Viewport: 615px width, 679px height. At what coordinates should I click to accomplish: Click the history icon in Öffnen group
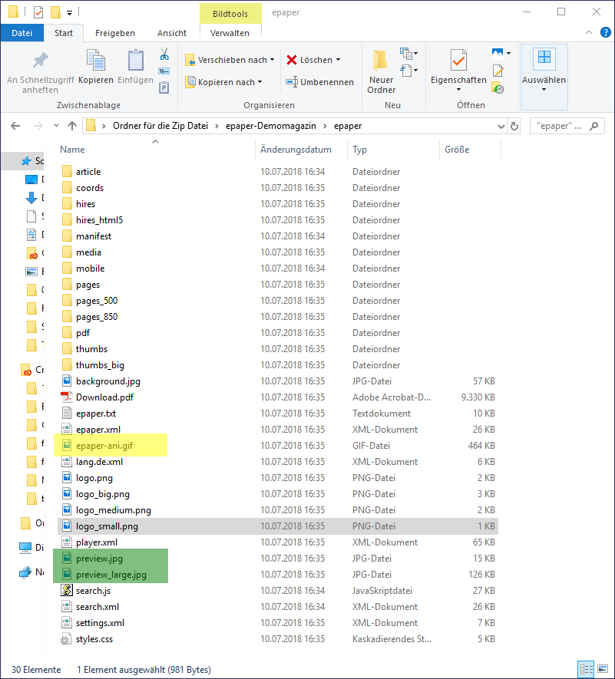click(498, 88)
